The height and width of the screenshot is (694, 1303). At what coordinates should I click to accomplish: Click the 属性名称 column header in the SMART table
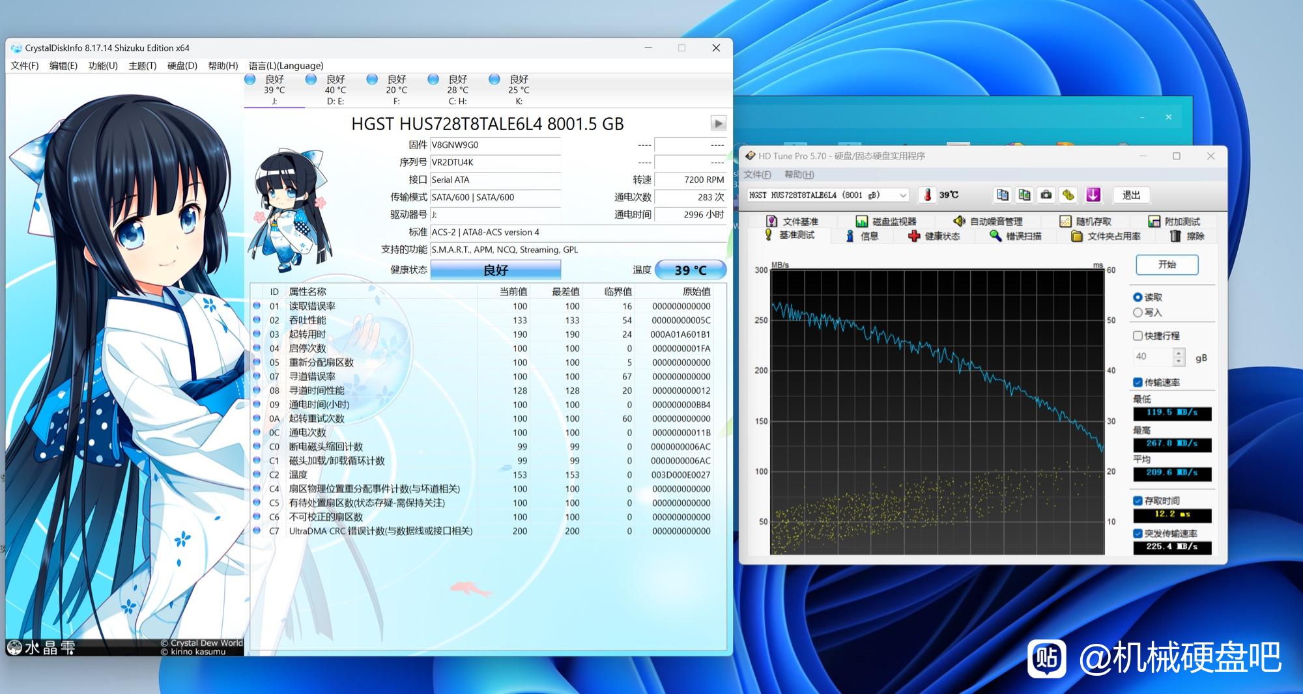pyautogui.click(x=308, y=292)
